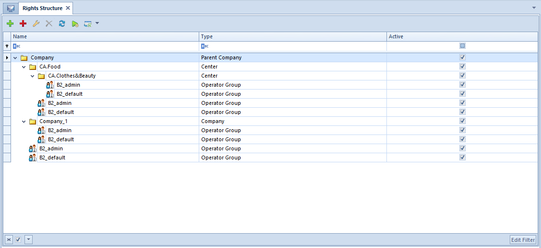Click the monitor icon left of Rights Structure tab
The image size is (541, 248).
[x=11, y=8]
